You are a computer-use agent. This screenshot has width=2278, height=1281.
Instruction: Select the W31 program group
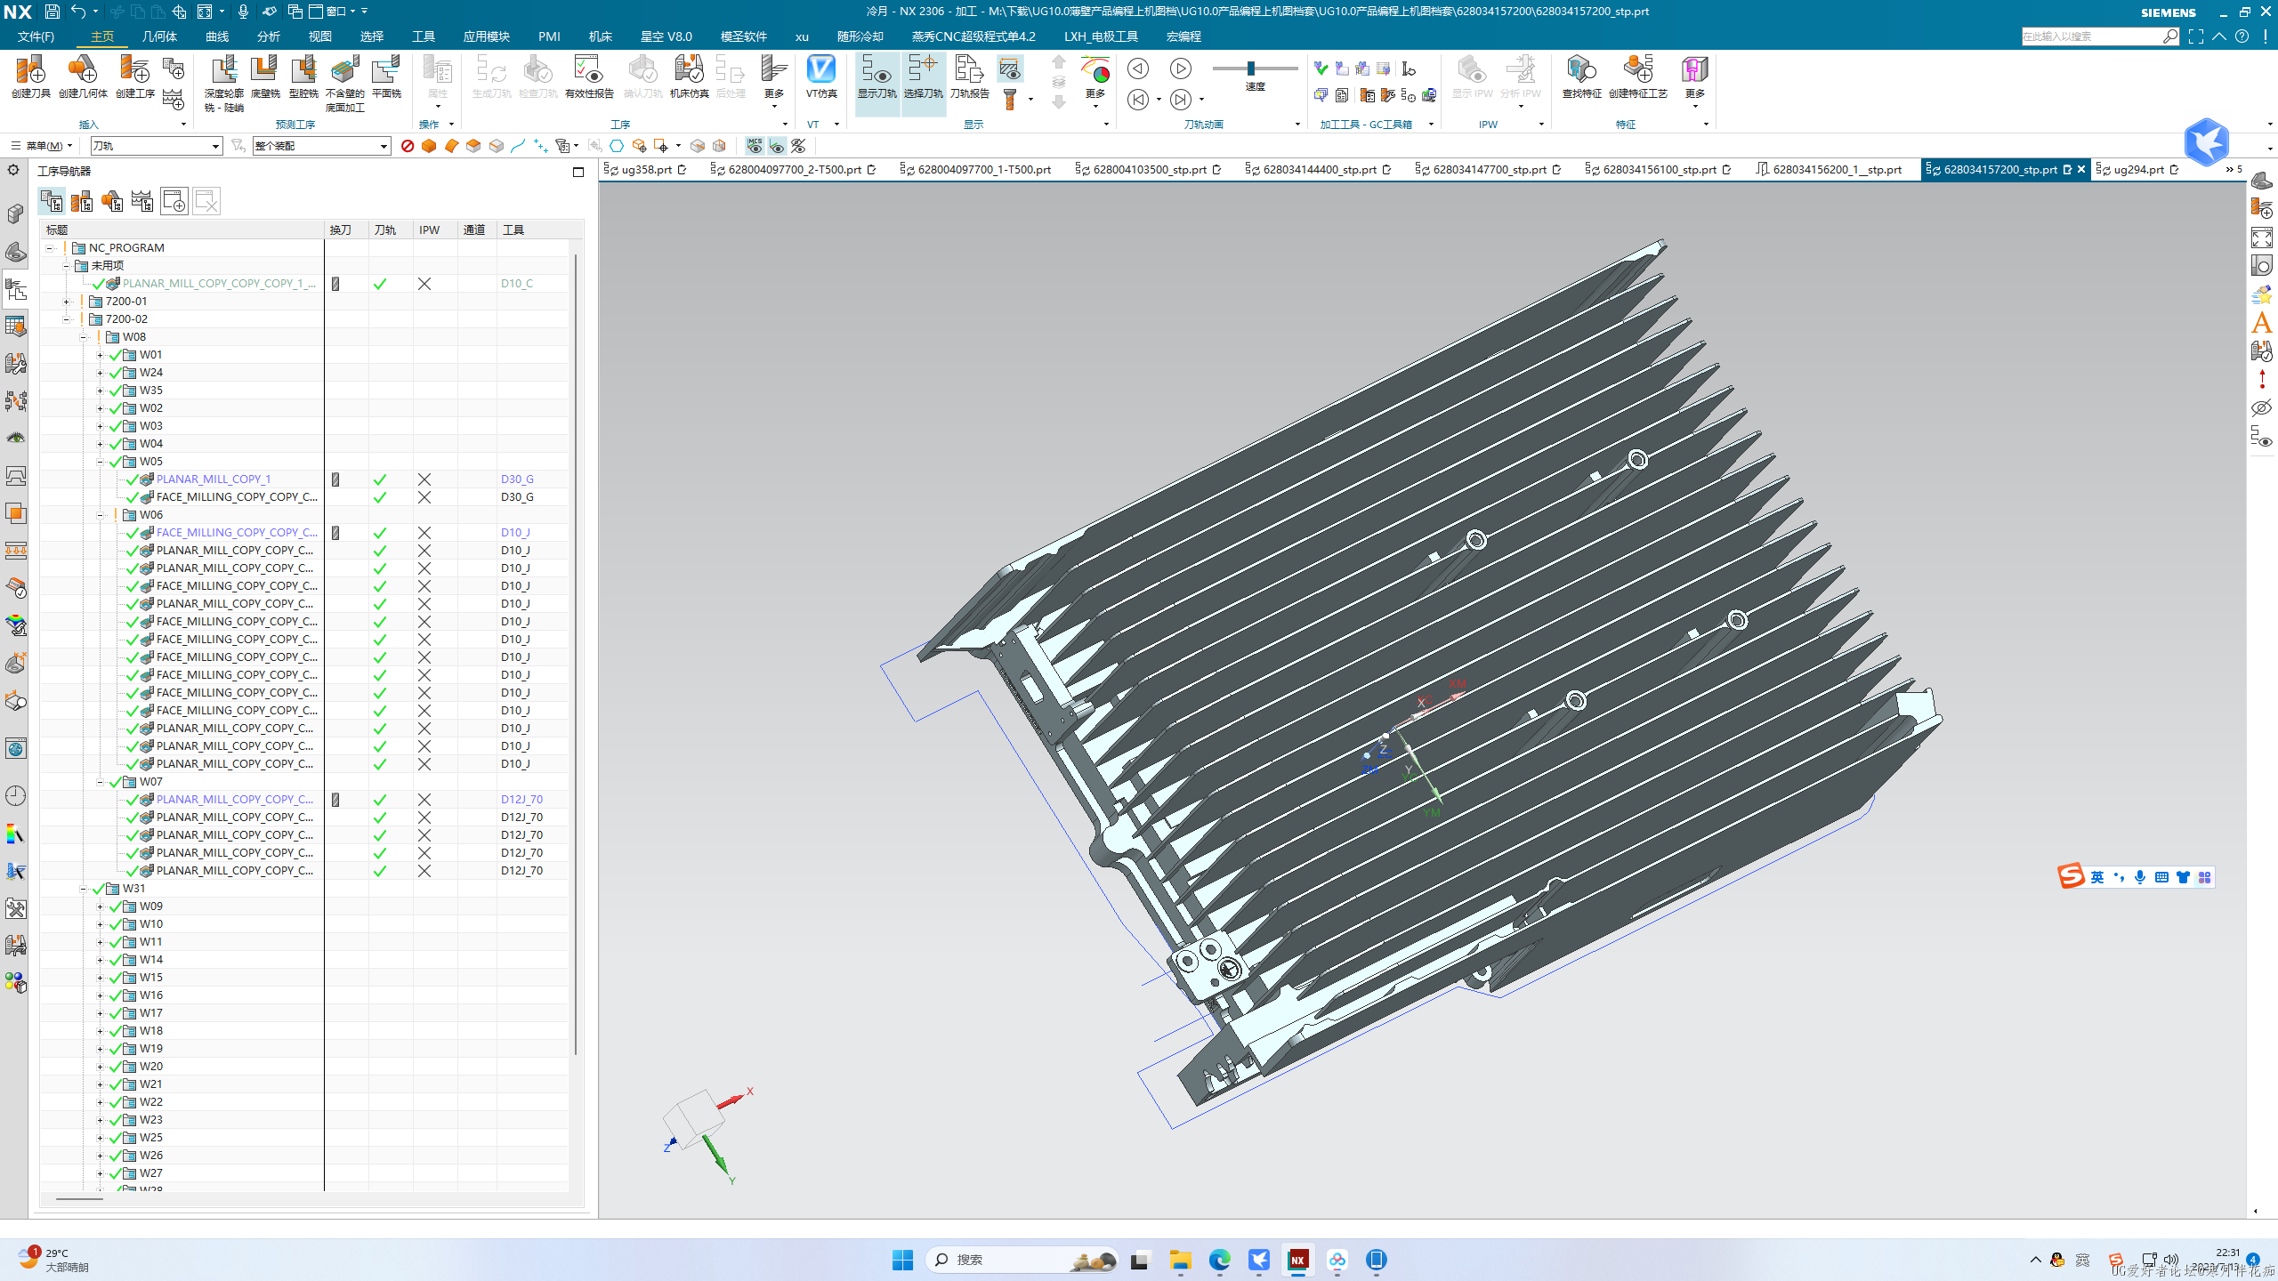click(x=133, y=889)
